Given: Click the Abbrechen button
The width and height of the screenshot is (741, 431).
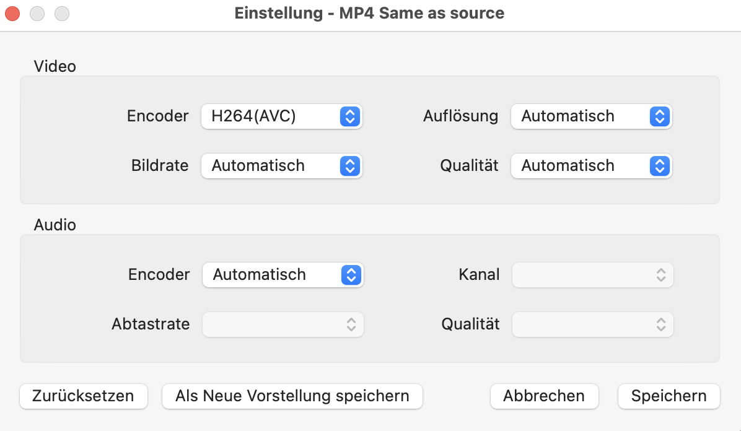Looking at the screenshot, I should [544, 396].
